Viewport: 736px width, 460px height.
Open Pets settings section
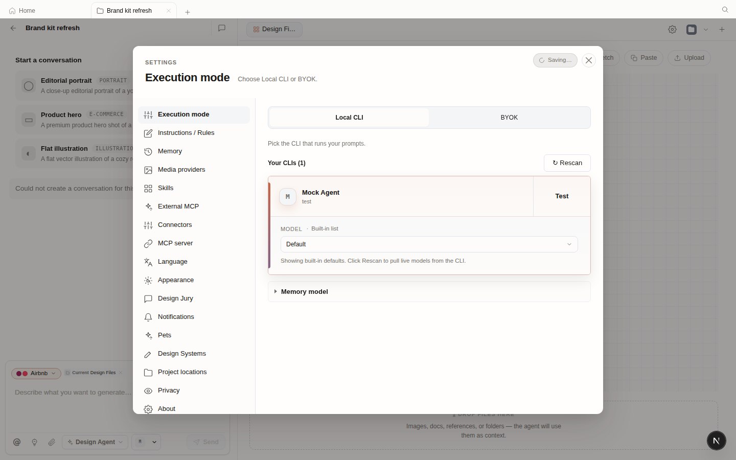(194, 335)
